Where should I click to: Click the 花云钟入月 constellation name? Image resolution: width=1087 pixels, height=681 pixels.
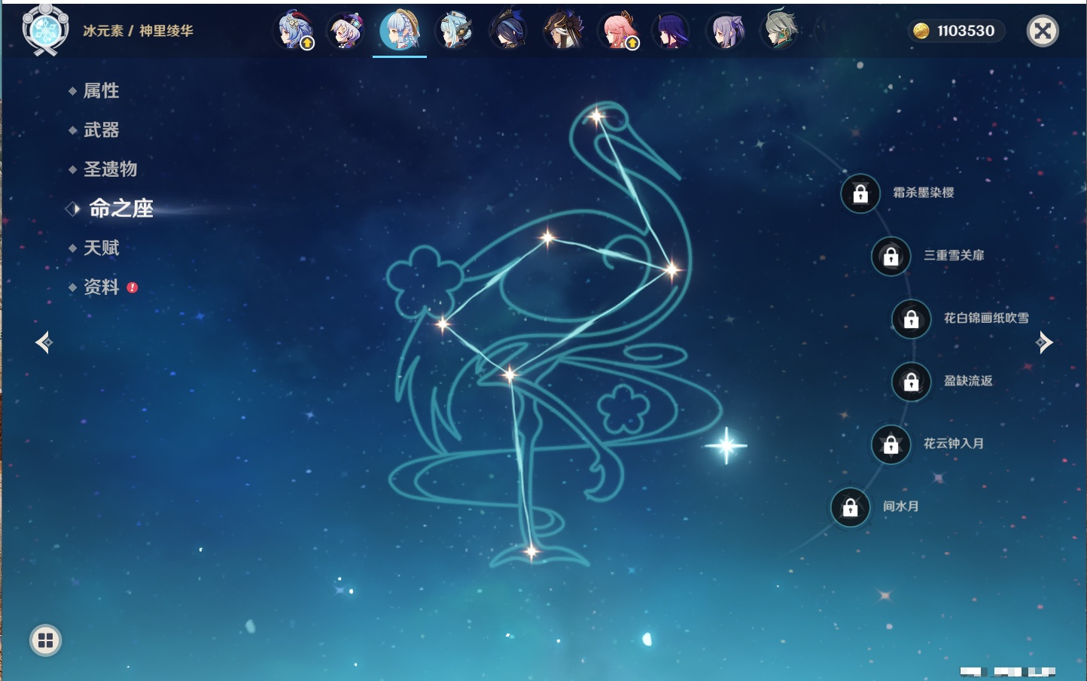(x=954, y=443)
